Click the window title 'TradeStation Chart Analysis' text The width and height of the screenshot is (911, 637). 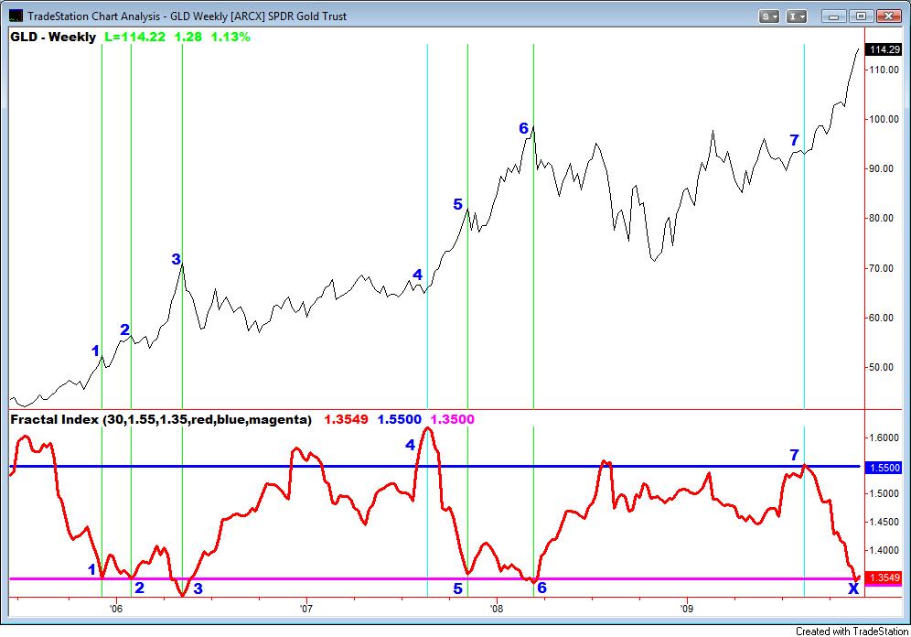[x=93, y=16]
